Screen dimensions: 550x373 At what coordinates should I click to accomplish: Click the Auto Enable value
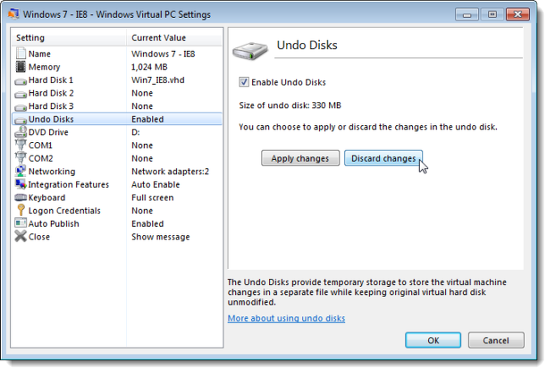(156, 184)
